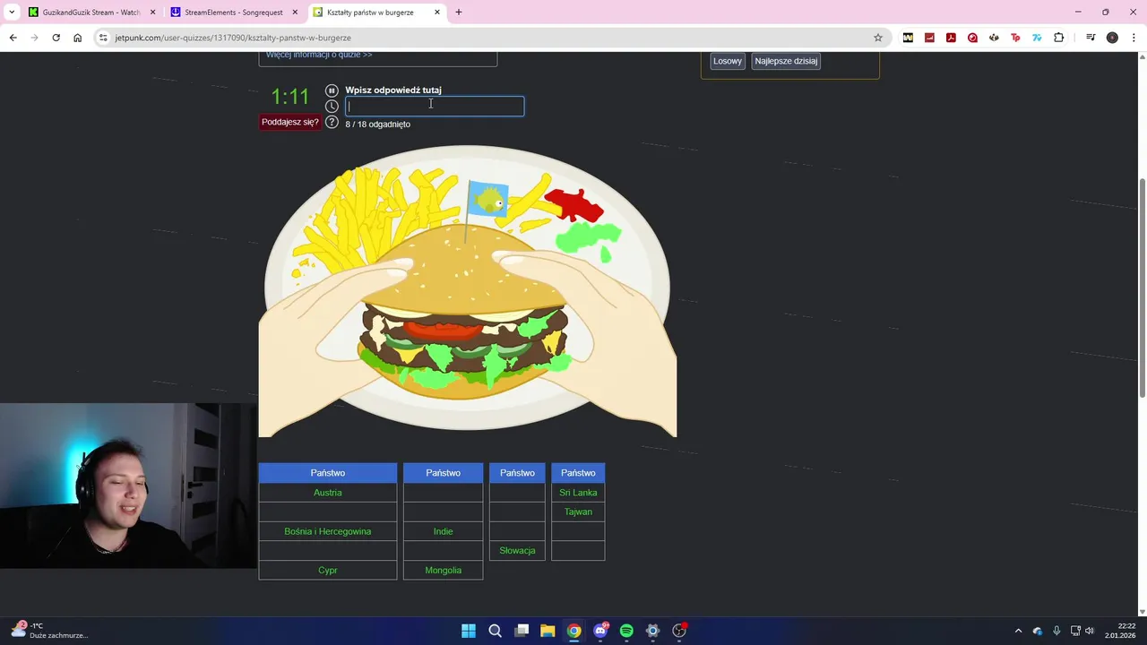Click the clock icon beside the answer field
Viewport: 1147px width, 645px height.
[332, 106]
